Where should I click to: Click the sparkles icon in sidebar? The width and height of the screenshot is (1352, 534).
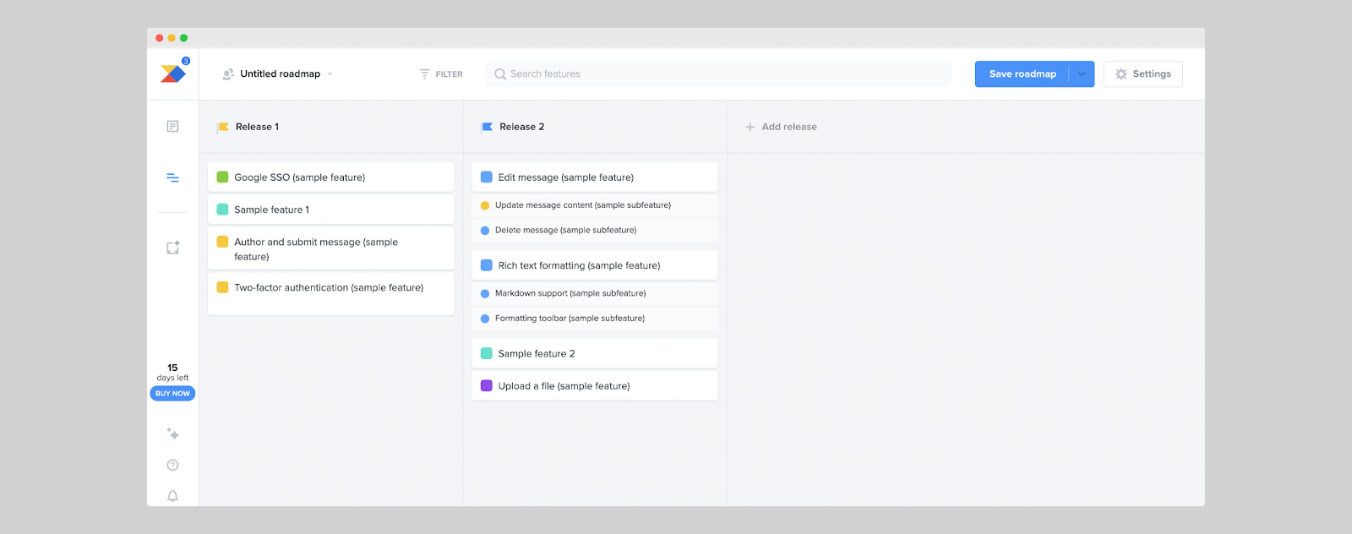172,433
